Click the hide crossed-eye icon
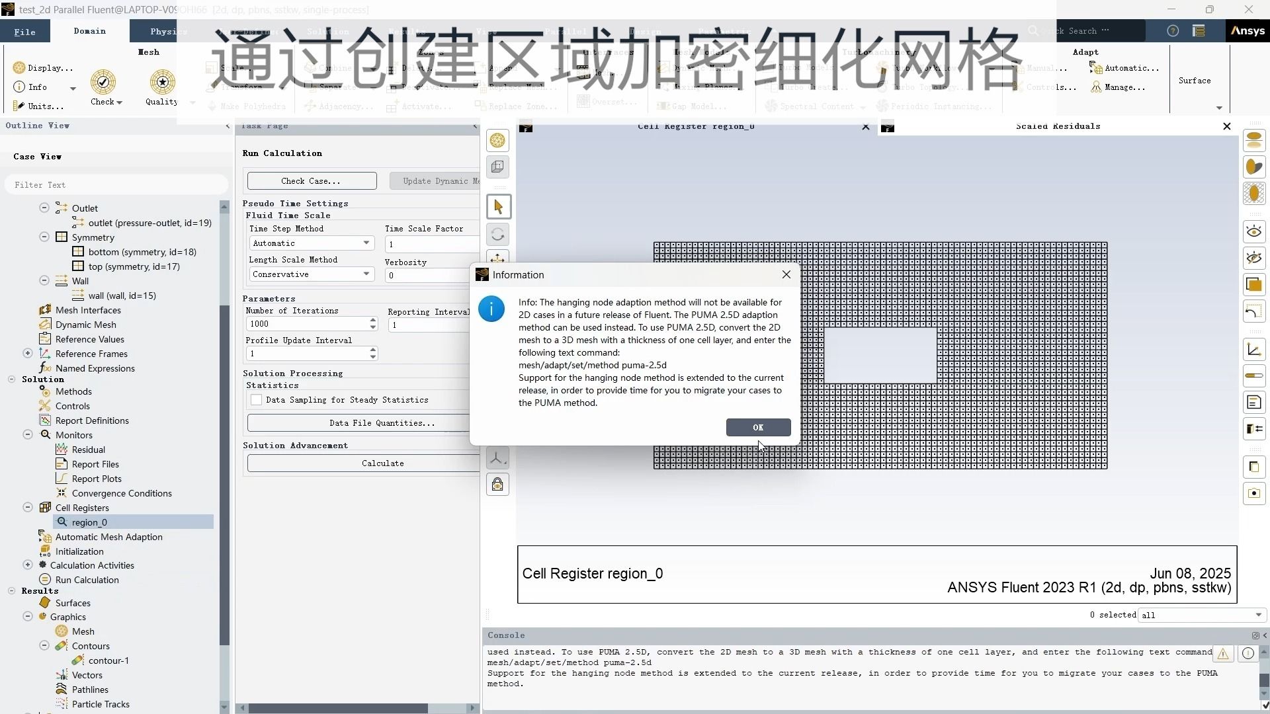The height and width of the screenshot is (714, 1270). pyautogui.click(x=1254, y=258)
